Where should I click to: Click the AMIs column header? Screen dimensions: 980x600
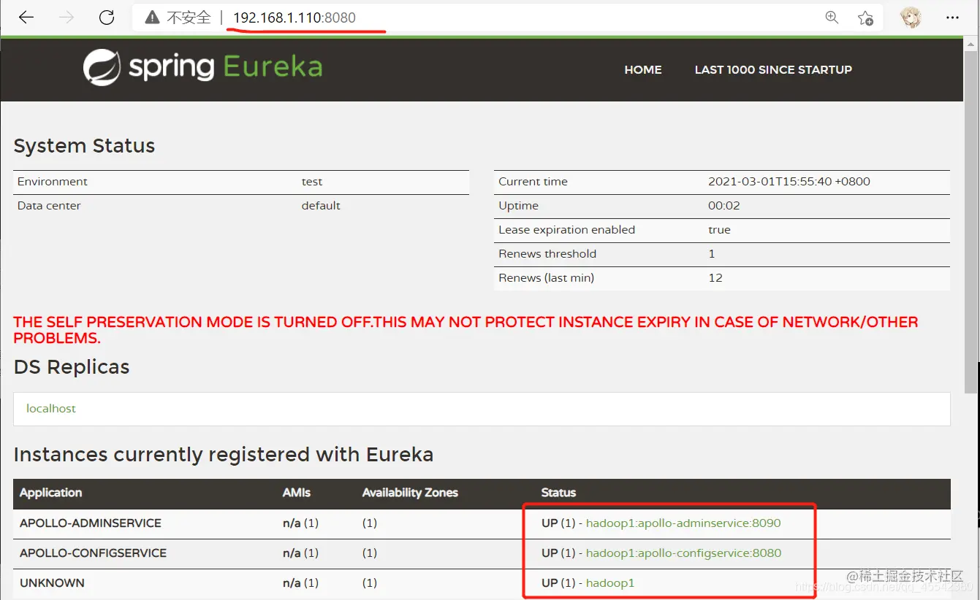coord(297,493)
